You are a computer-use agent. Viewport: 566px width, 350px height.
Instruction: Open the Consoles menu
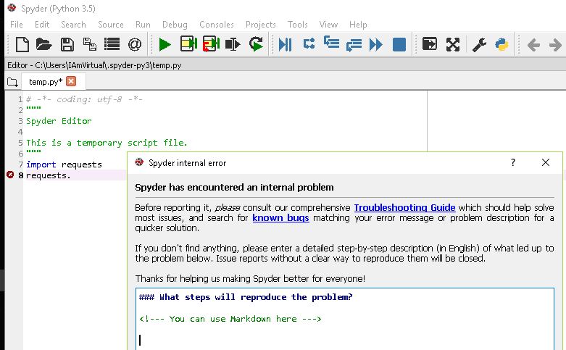(x=217, y=25)
